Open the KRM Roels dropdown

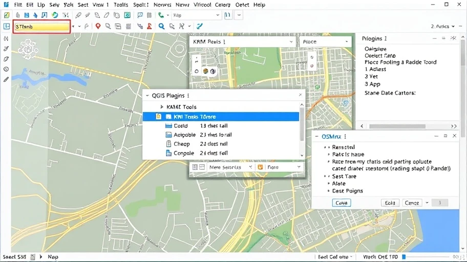click(243, 41)
